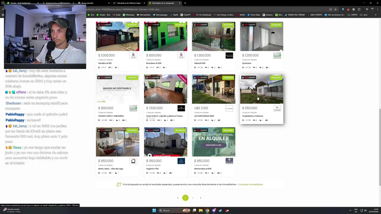Open the Gmail bookmark

click(117, 15)
